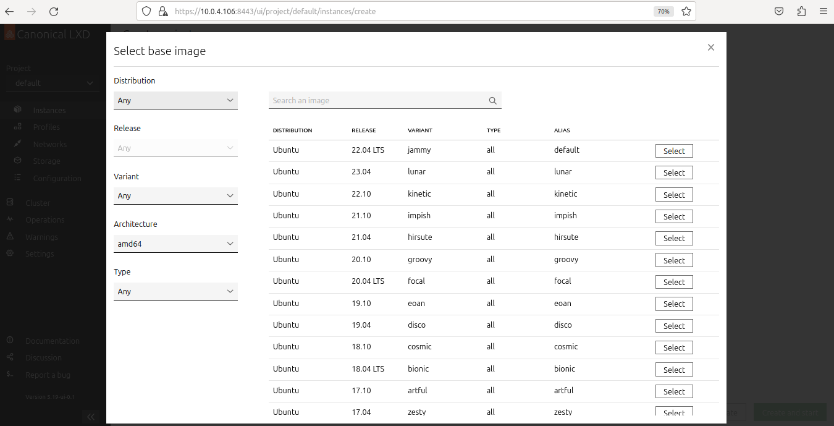Image resolution: width=834 pixels, height=426 pixels.
Task: Select the Ubuntu 20.10 groovy image
Action: click(674, 260)
